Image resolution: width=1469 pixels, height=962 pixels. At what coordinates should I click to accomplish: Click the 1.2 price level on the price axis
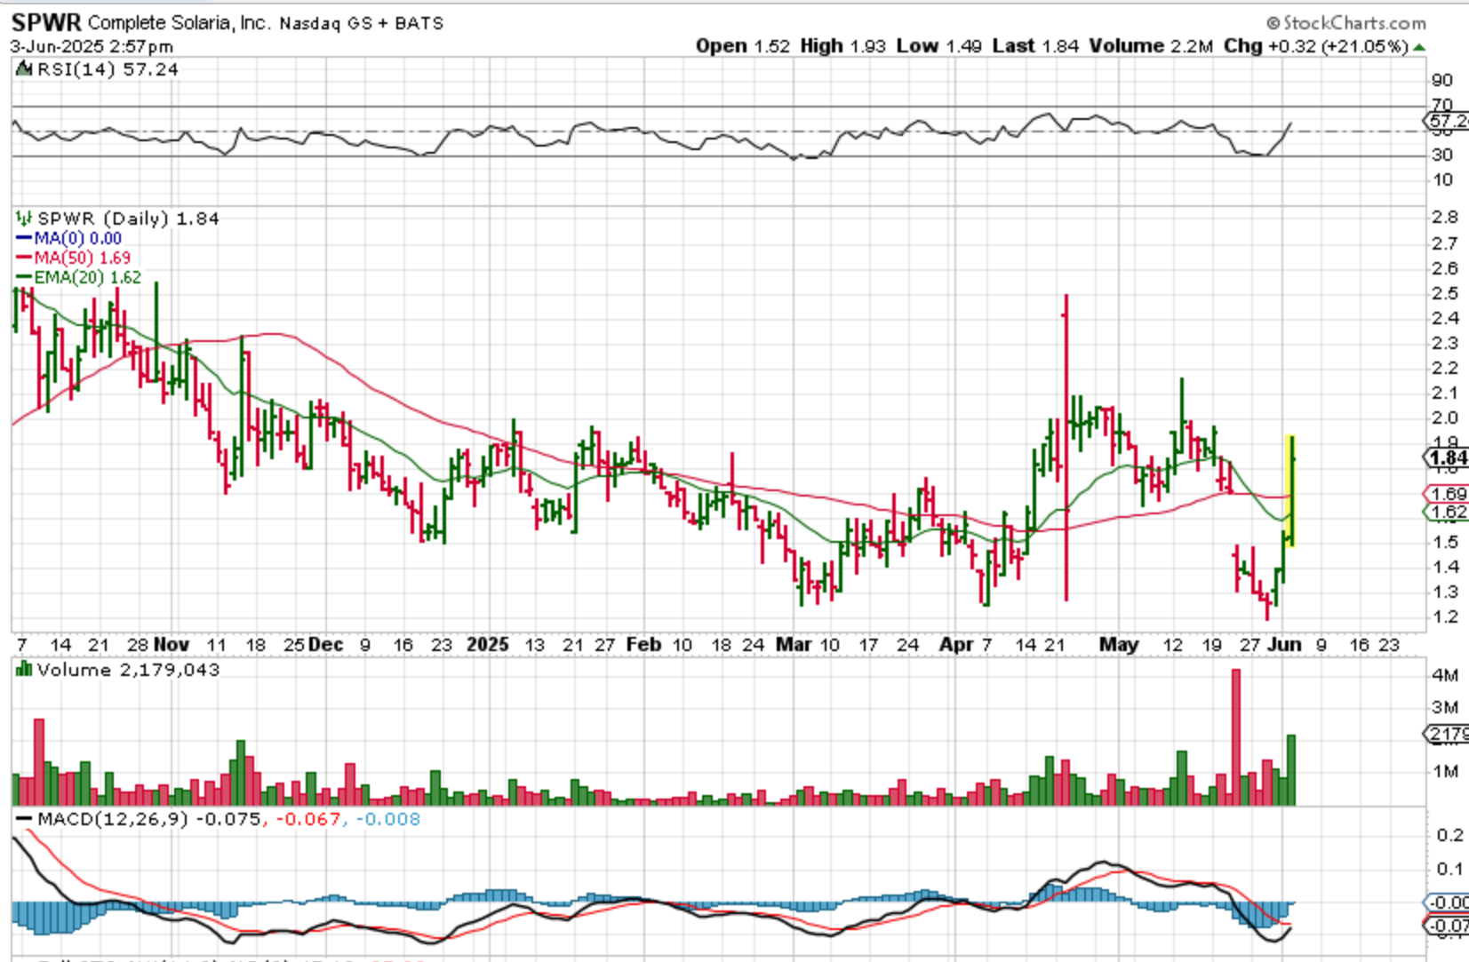point(1445,616)
